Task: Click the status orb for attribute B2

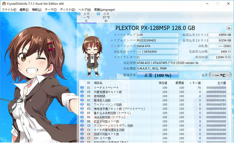Action: pos(82,109)
